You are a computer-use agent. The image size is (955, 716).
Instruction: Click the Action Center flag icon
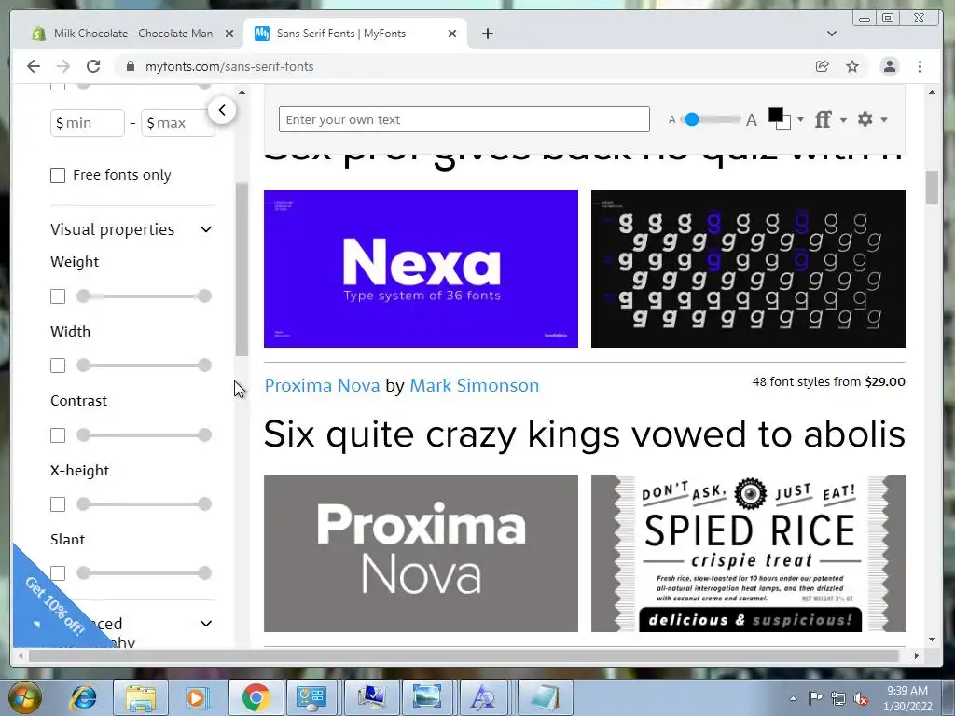pos(815,698)
